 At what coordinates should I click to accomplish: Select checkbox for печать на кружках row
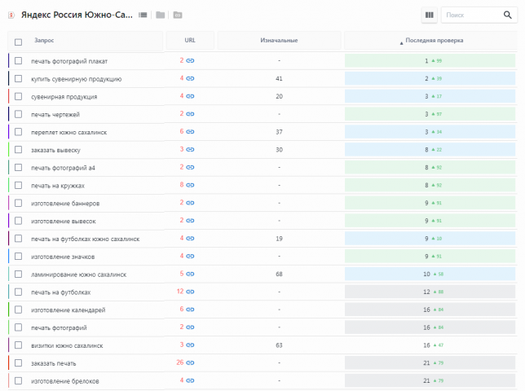tap(19, 185)
